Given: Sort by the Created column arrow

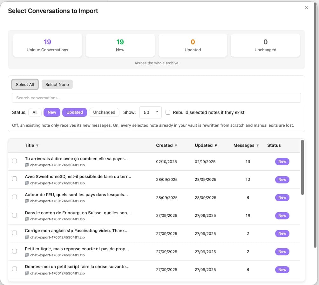Looking at the screenshot, I should pos(176,146).
